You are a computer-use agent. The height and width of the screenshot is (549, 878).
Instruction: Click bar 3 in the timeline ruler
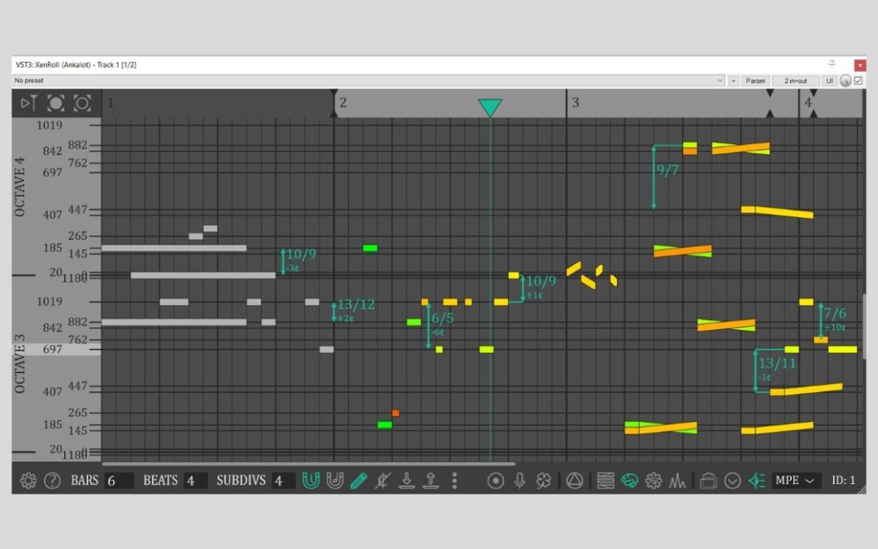coord(575,103)
